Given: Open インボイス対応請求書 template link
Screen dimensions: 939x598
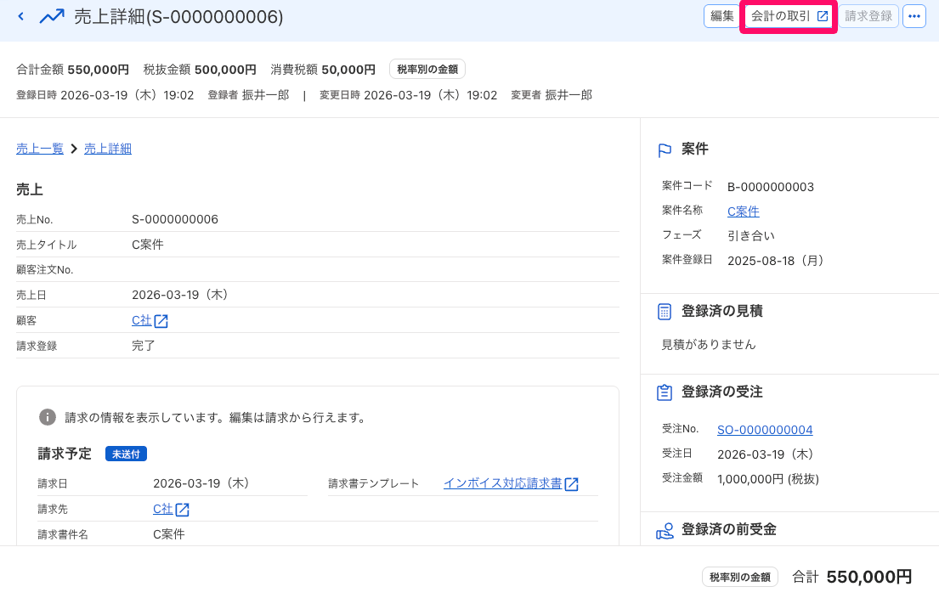Looking at the screenshot, I should (502, 483).
